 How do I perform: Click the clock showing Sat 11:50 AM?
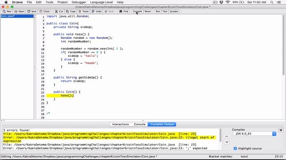point(257,2)
